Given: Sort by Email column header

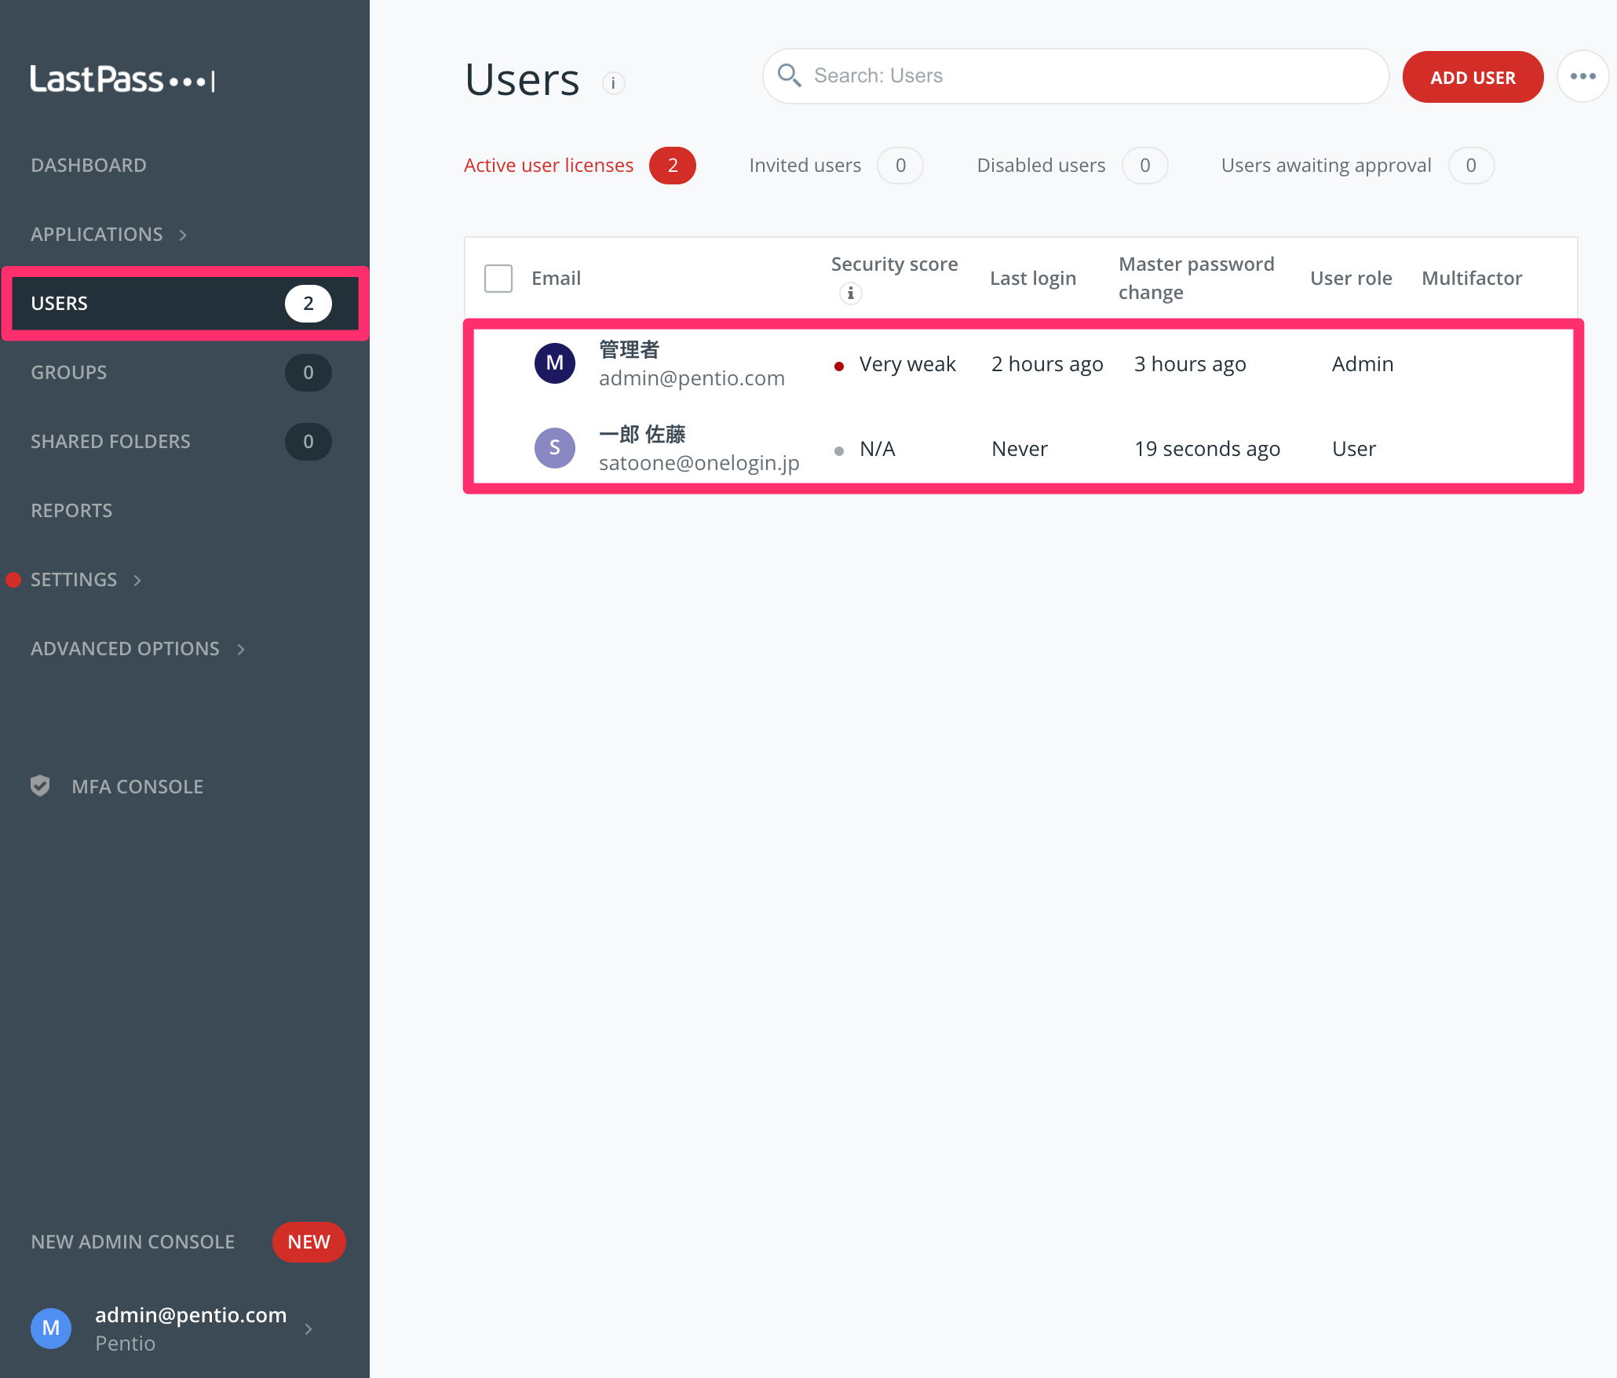Looking at the screenshot, I should coord(556,279).
